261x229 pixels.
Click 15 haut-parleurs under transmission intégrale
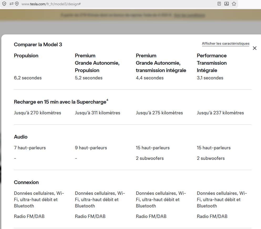(153, 148)
